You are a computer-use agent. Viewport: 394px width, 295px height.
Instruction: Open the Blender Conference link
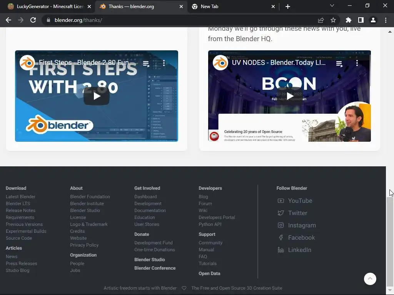pyautogui.click(x=155, y=268)
